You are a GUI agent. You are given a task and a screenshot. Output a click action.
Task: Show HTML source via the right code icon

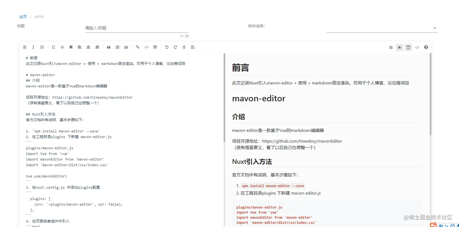[417, 47]
